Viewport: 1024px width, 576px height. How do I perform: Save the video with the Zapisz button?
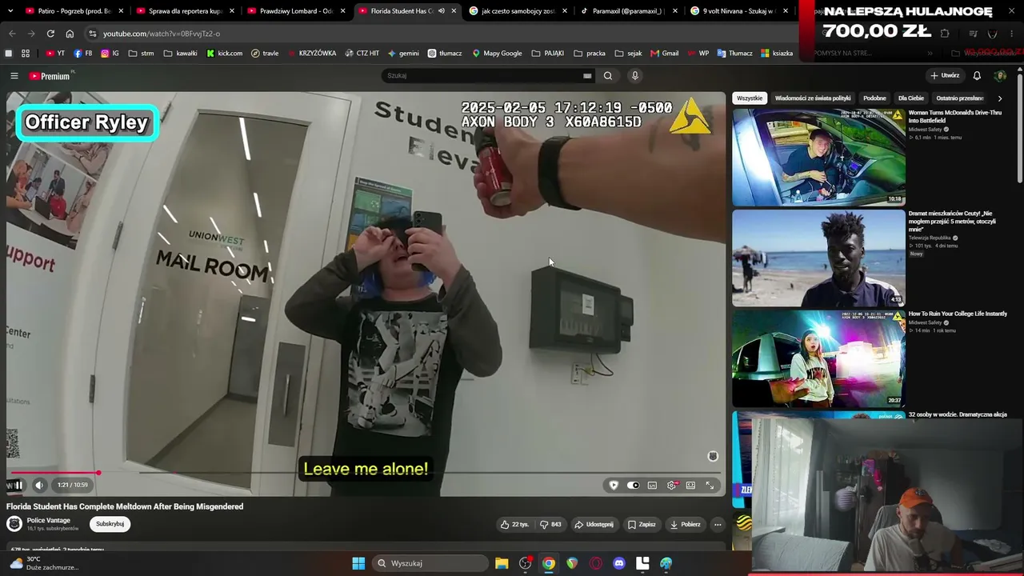point(642,525)
